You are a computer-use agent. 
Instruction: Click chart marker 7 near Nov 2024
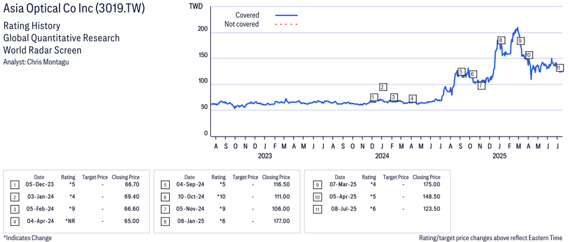[x=481, y=86]
